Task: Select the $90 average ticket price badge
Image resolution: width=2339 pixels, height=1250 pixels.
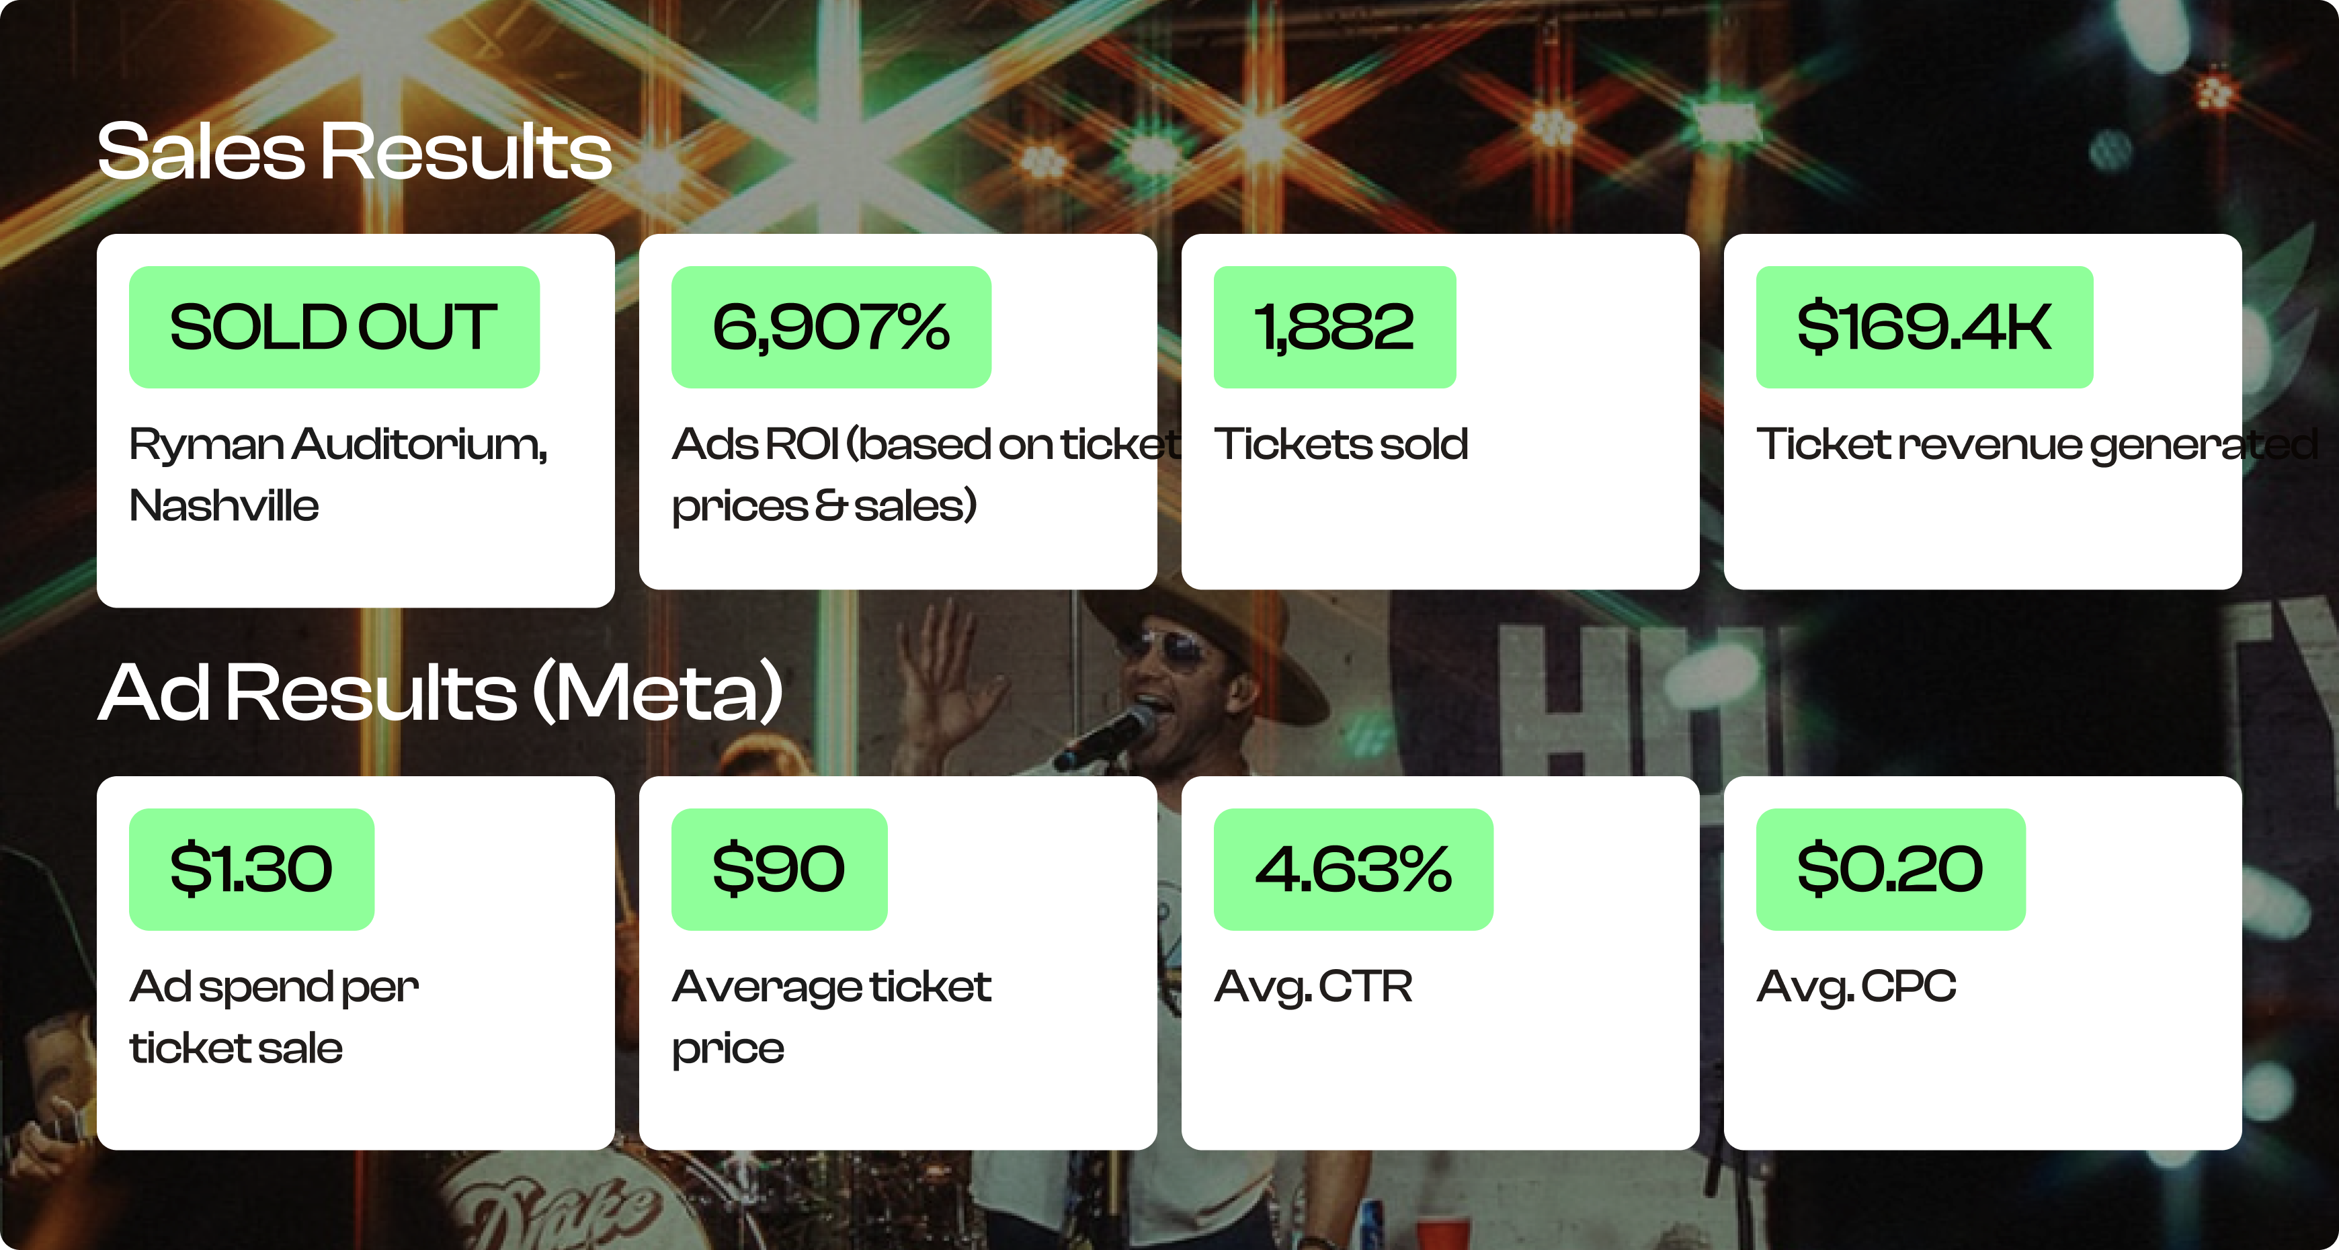Action: pyautogui.click(x=779, y=869)
